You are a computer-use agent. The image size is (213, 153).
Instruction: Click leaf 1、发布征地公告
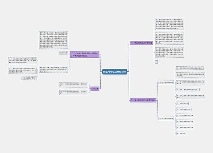click(182, 103)
